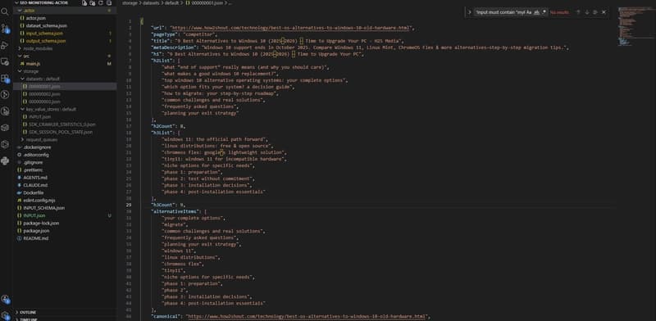The image size is (656, 321).
Task: Click 'storage' in the breadcrumb path
Action: [x=130, y=3]
